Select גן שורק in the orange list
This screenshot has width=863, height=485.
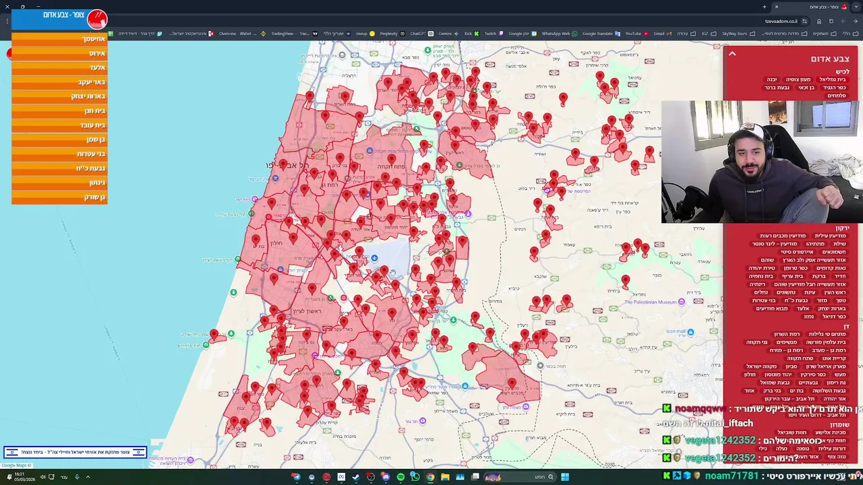tap(59, 197)
